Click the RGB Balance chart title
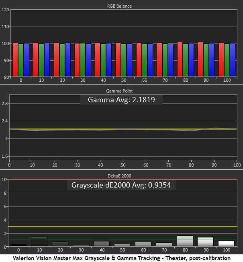 click(x=122, y=6)
